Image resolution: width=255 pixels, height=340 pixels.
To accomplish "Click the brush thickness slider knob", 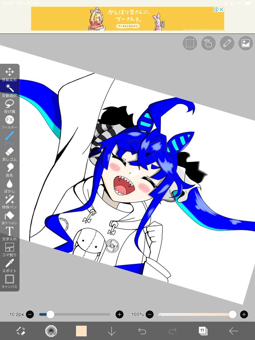I will click(x=50, y=314).
